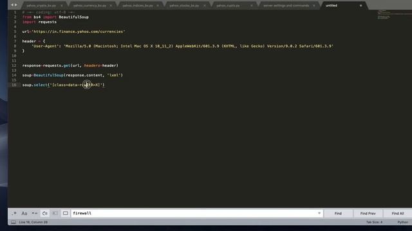Toggle whole word search option
The width and height of the screenshot is (412, 231).
pyautogui.click(x=34, y=214)
